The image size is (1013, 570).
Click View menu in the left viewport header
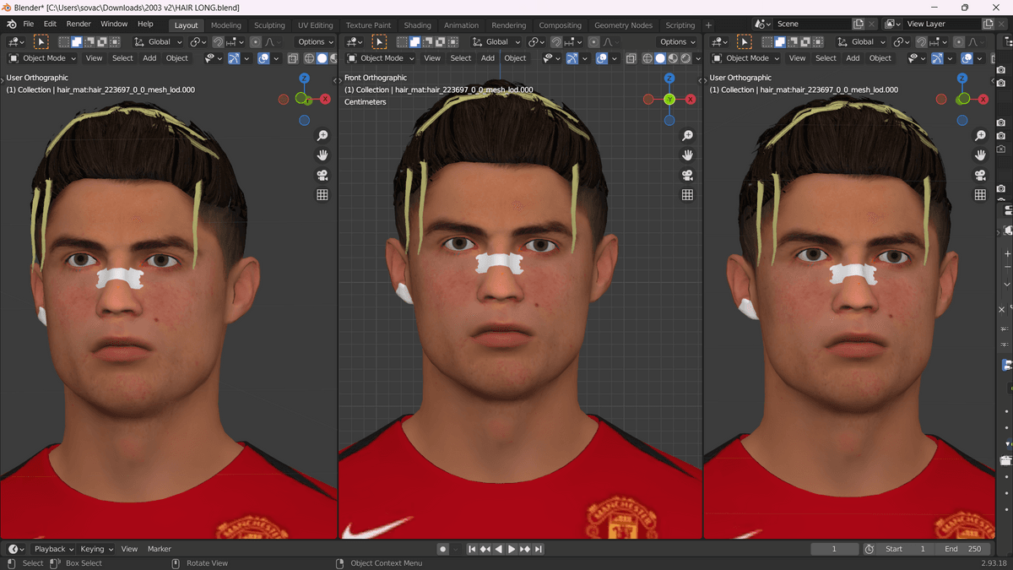tap(94, 58)
